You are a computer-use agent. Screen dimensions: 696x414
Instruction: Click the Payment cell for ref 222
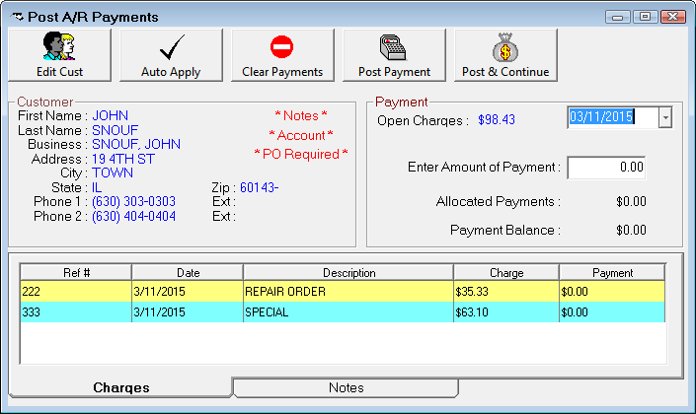click(611, 292)
